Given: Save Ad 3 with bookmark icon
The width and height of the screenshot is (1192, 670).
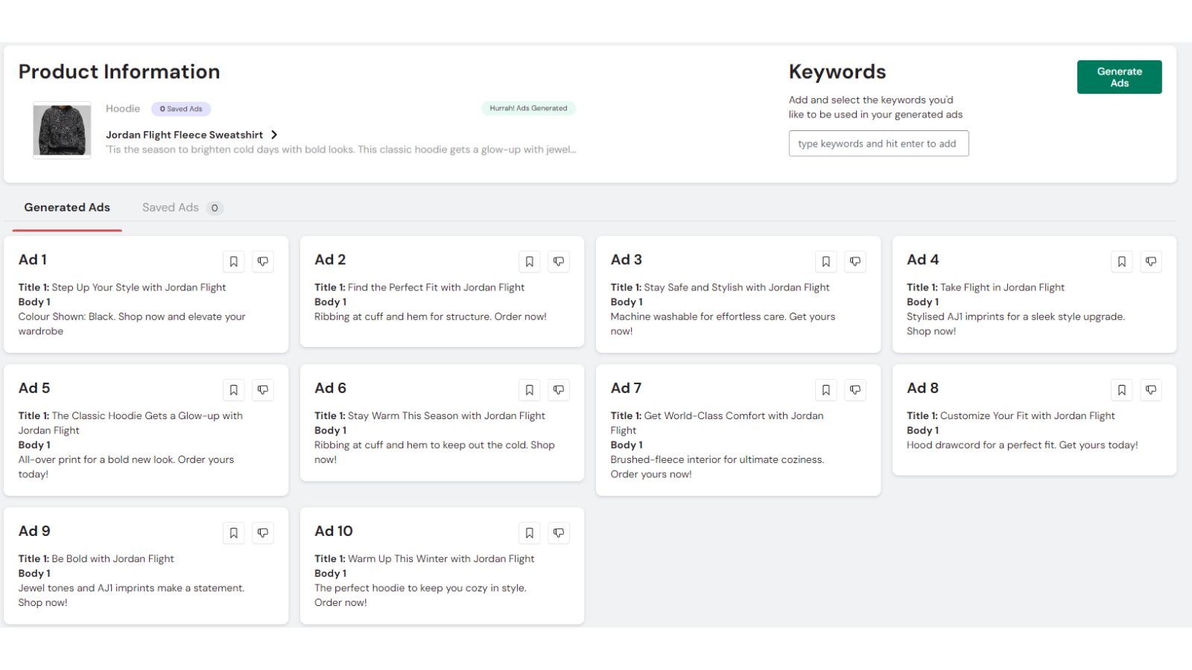Looking at the screenshot, I should tap(825, 261).
